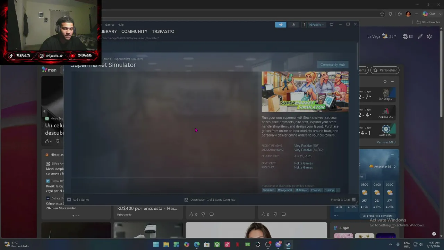Screen dimensions: 444x250
Task: Select the Trading tag
Action: (x=329, y=190)
